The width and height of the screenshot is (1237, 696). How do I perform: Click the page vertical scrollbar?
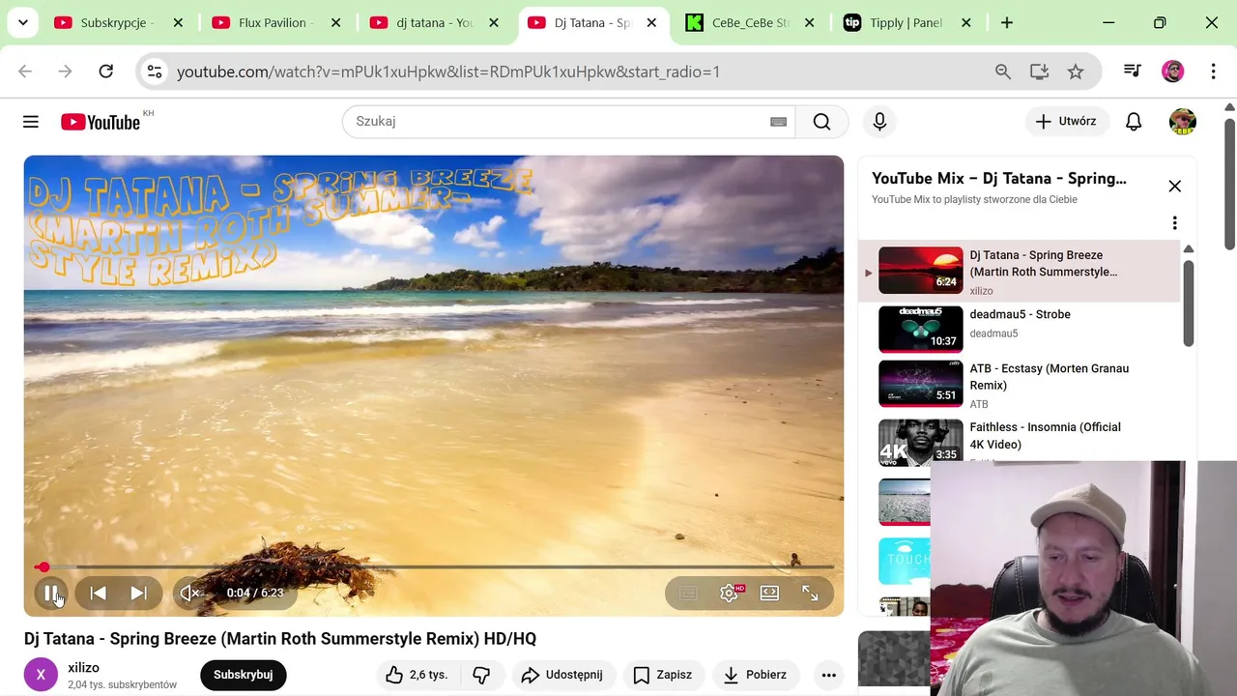point(1229,184)
